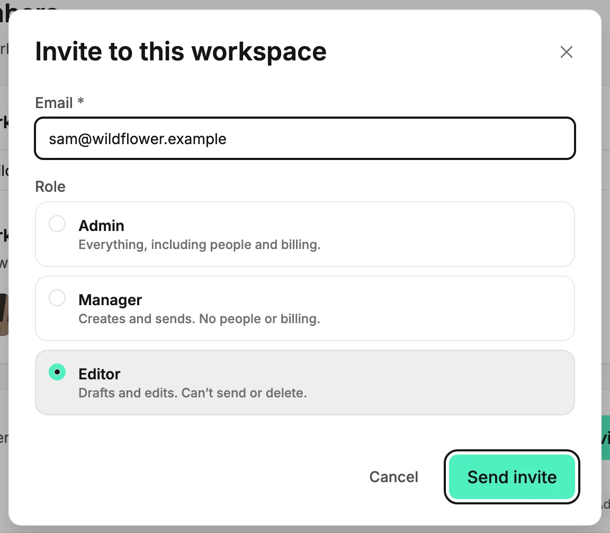Screen dimensions: 610x533
Task: Select the Editor role radio button
Action: click(x=57, y=372)
